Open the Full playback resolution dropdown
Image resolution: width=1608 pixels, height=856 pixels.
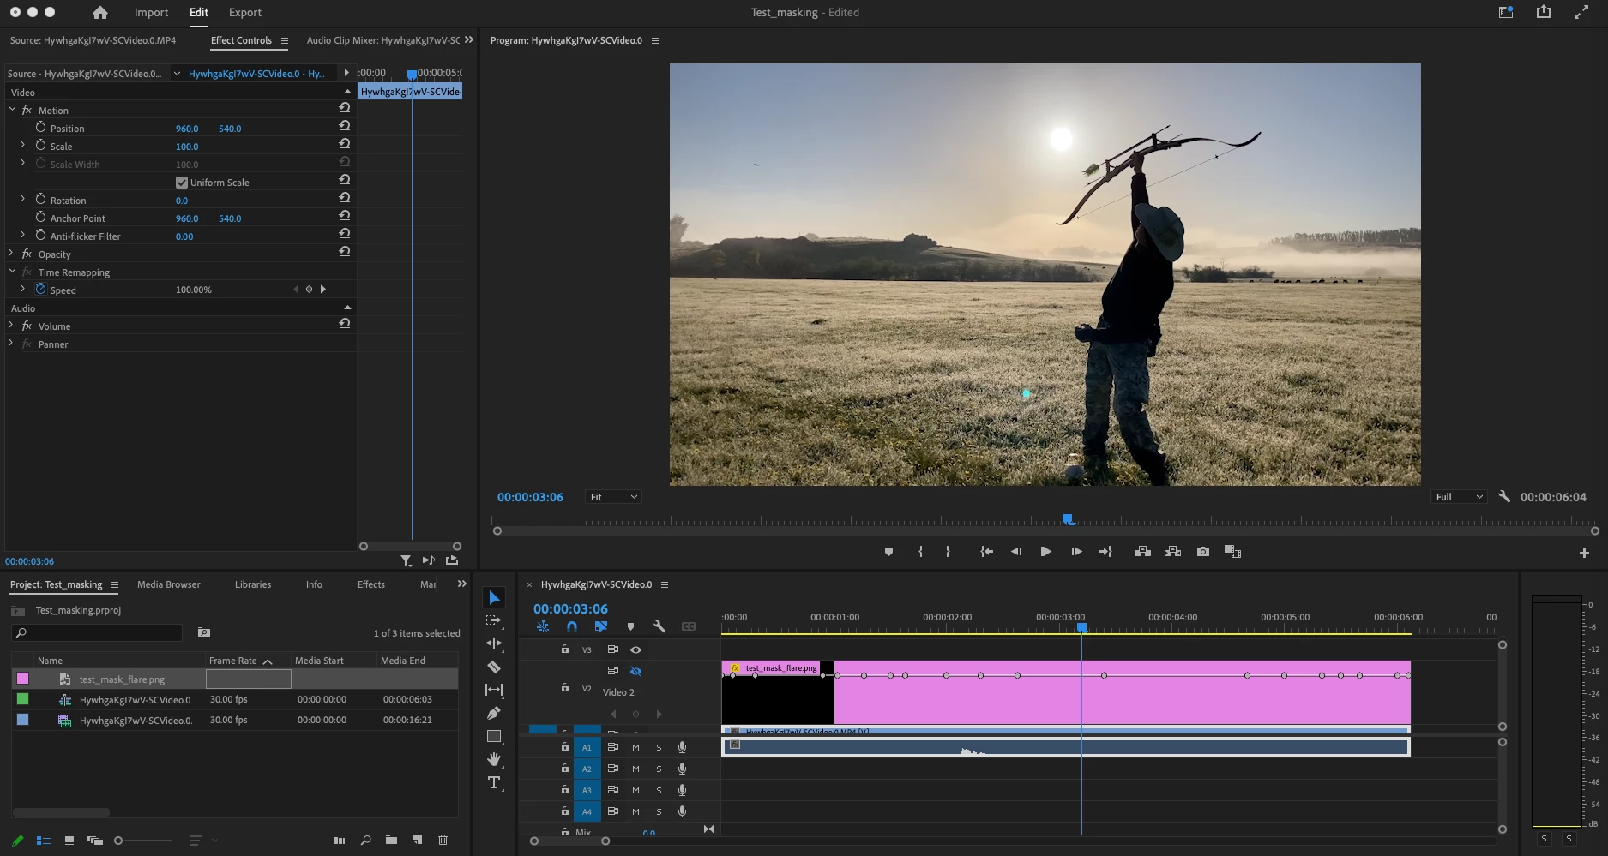[x=1458, y=497]
